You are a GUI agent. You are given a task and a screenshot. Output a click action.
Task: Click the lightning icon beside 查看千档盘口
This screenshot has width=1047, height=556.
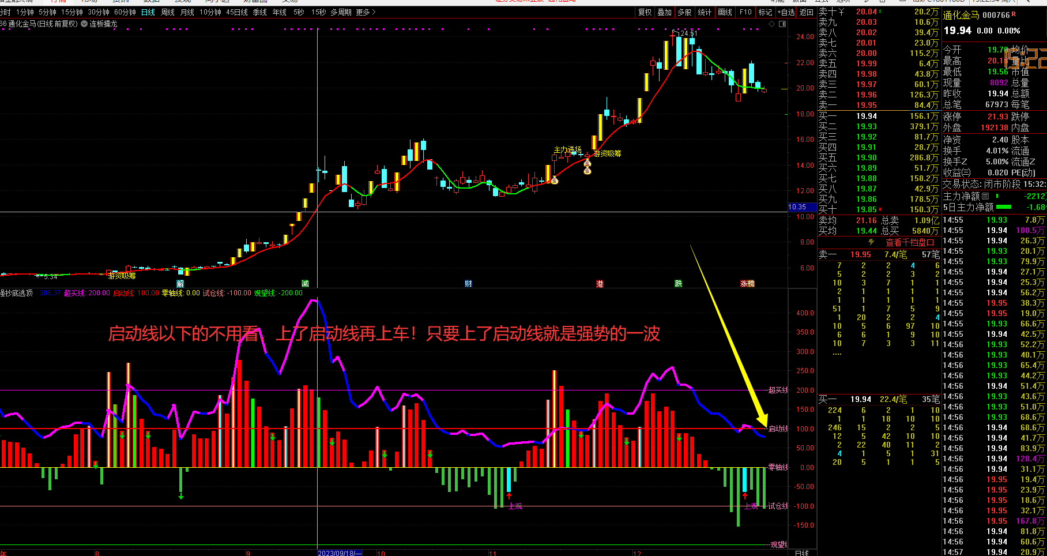[x=871, y=242]
